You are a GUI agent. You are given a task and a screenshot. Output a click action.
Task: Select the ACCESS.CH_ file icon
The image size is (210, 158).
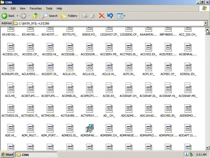(11, 47)
